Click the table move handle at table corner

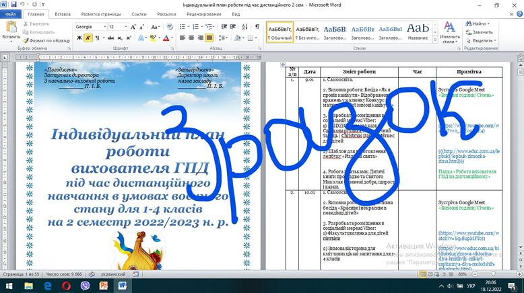[x=283, y=65]
